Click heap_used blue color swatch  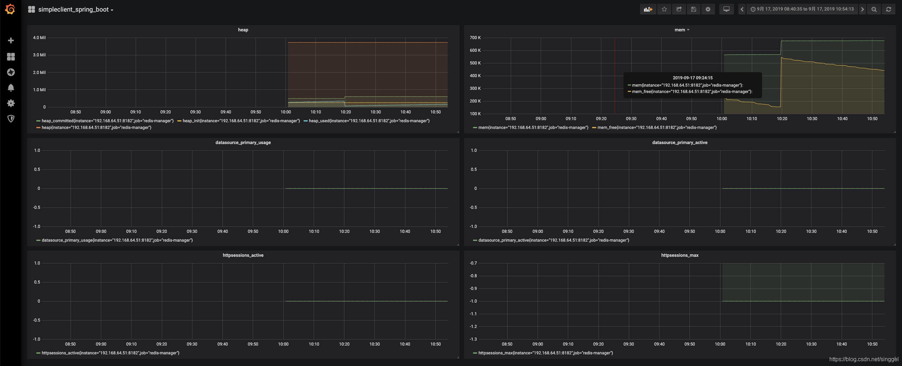[x=305, y=121]
